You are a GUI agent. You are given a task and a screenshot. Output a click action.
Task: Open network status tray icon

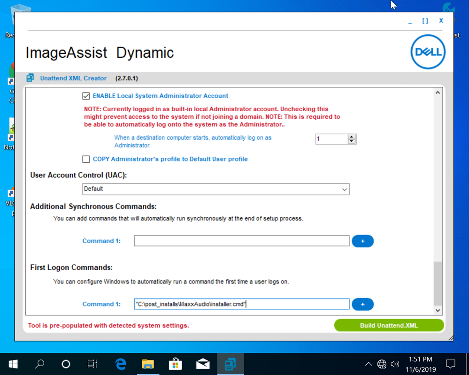(382, 364)
